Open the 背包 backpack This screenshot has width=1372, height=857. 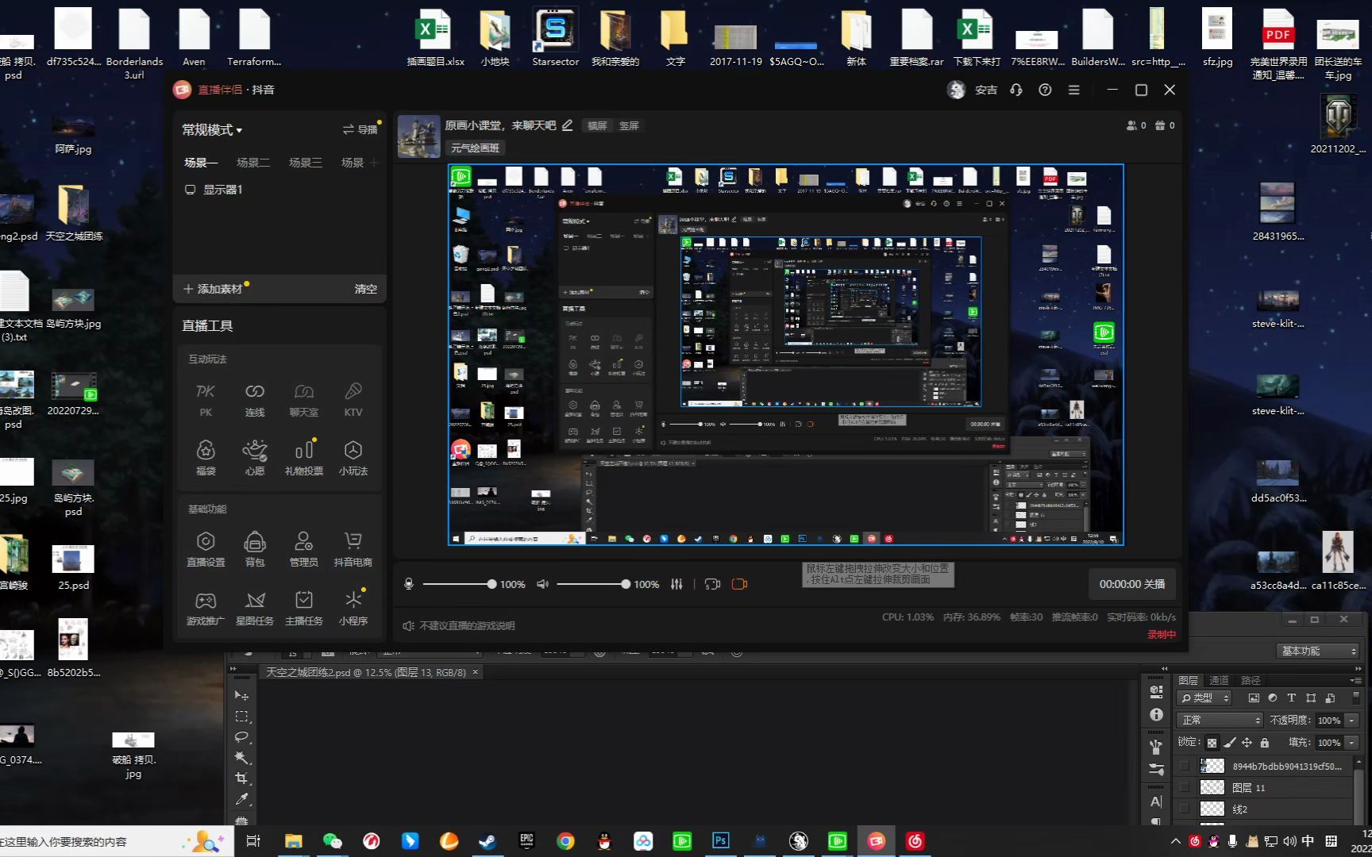click(255, 549)
